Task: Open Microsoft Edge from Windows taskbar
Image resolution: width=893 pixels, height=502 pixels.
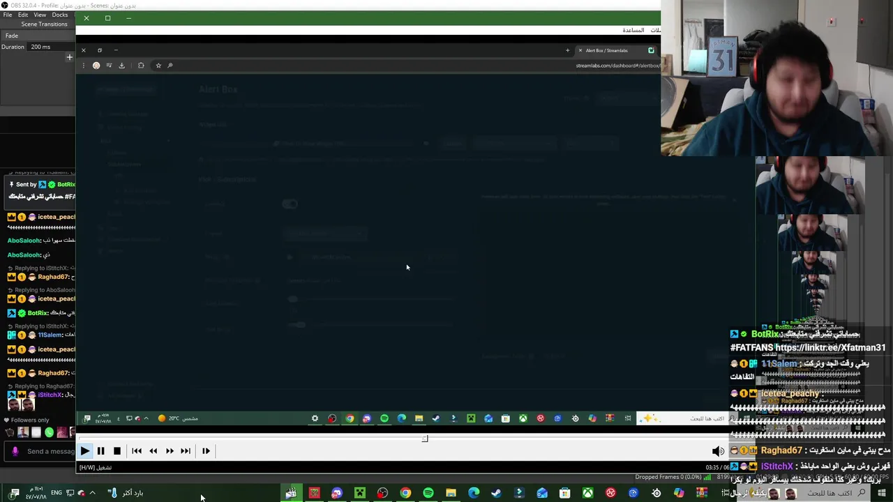Action: (474, 493)
